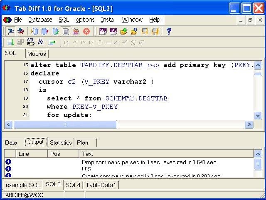Click the open file folder icon with green arrow

pyautogui.click(x=124, y=32)
